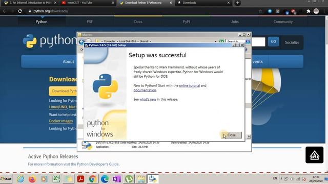Click the python.org address bar
Viewport: 328px width, 184px height.
[142, 11]
